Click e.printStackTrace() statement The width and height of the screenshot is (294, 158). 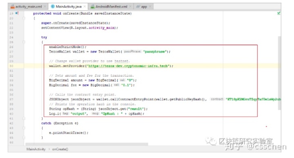point(69,133)
